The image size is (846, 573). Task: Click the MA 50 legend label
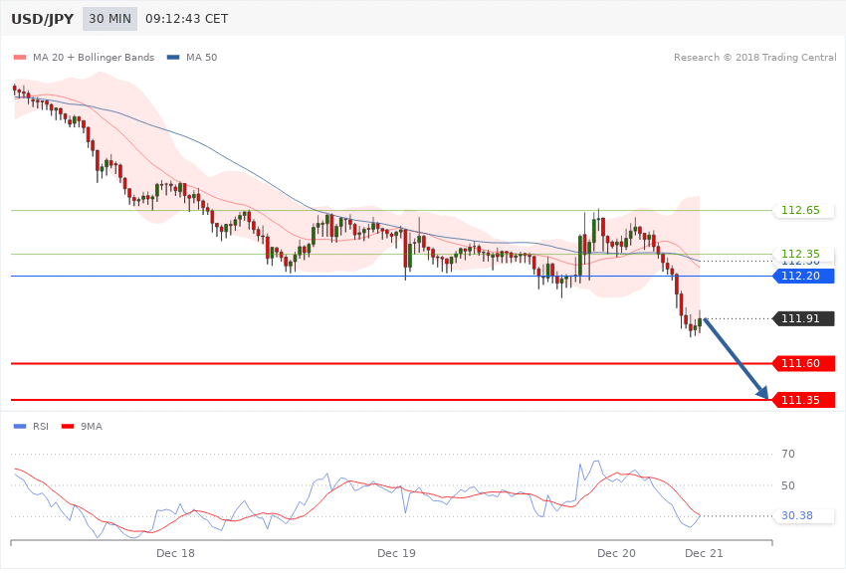point(201,57)
